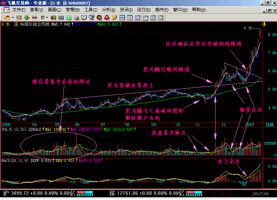277x200 pixels.
Task: Open the 工具(T) menu
Action: [91, 10]
